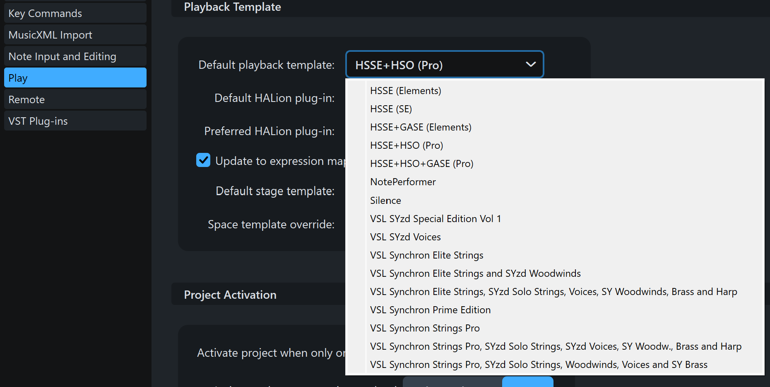Pick VSL SYzd Special Edition Vol 1
This screenshot has width=770, height=387.
coord(555,219)
